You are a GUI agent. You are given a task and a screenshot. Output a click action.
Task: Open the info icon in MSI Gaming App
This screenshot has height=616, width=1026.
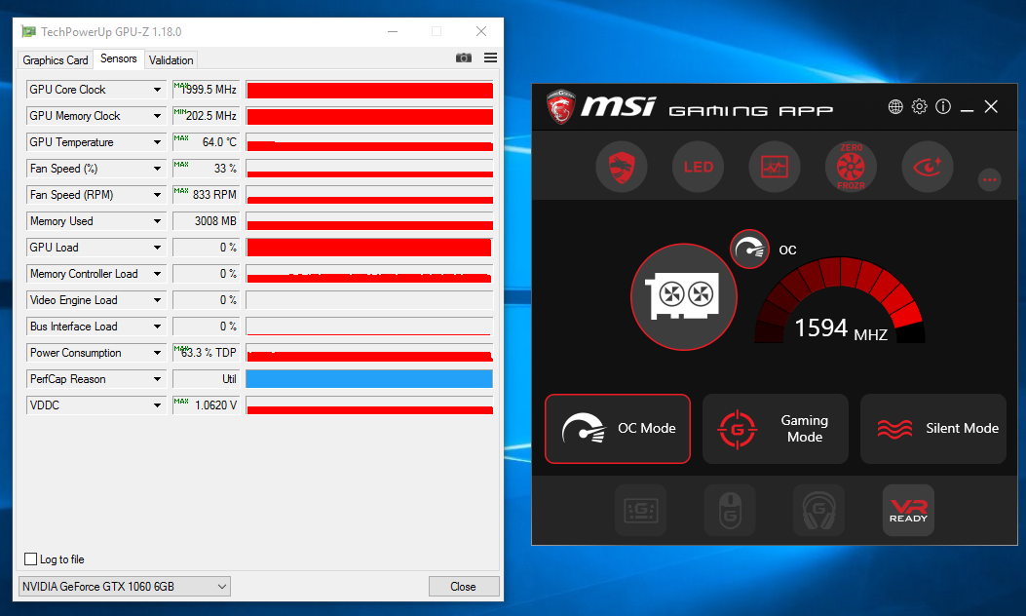coord(943,106)
